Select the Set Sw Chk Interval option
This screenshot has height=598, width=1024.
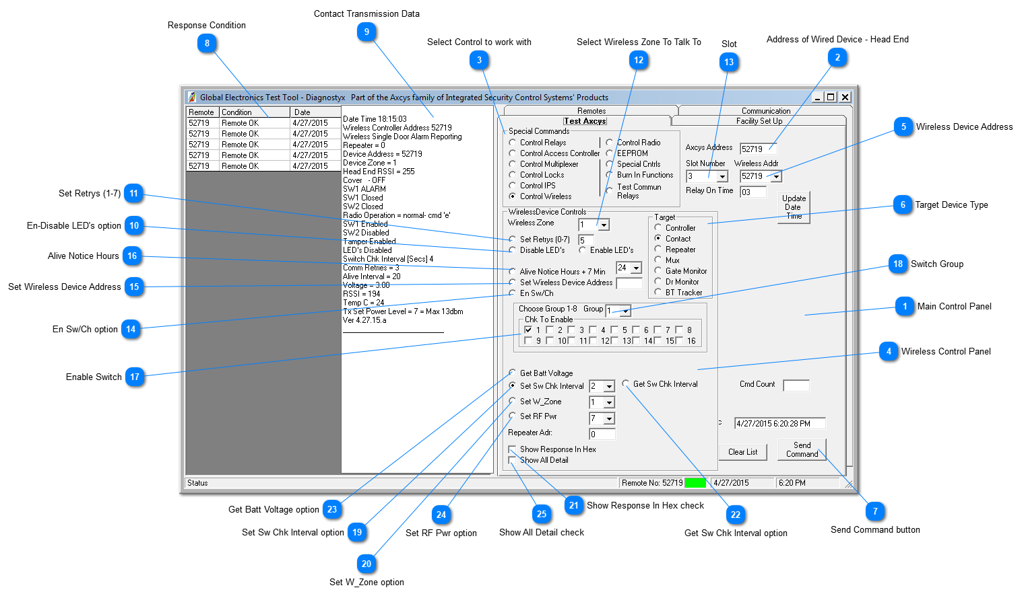(513, 386)
